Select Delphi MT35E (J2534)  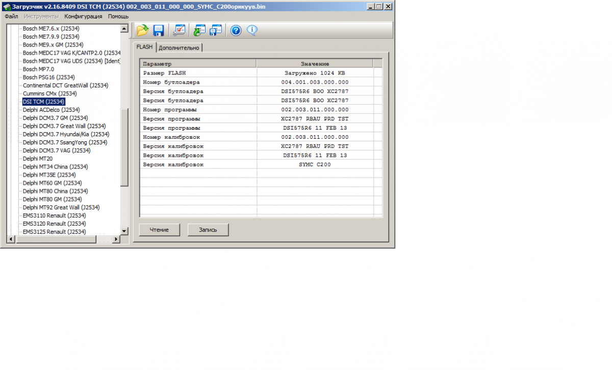(49, 175)
